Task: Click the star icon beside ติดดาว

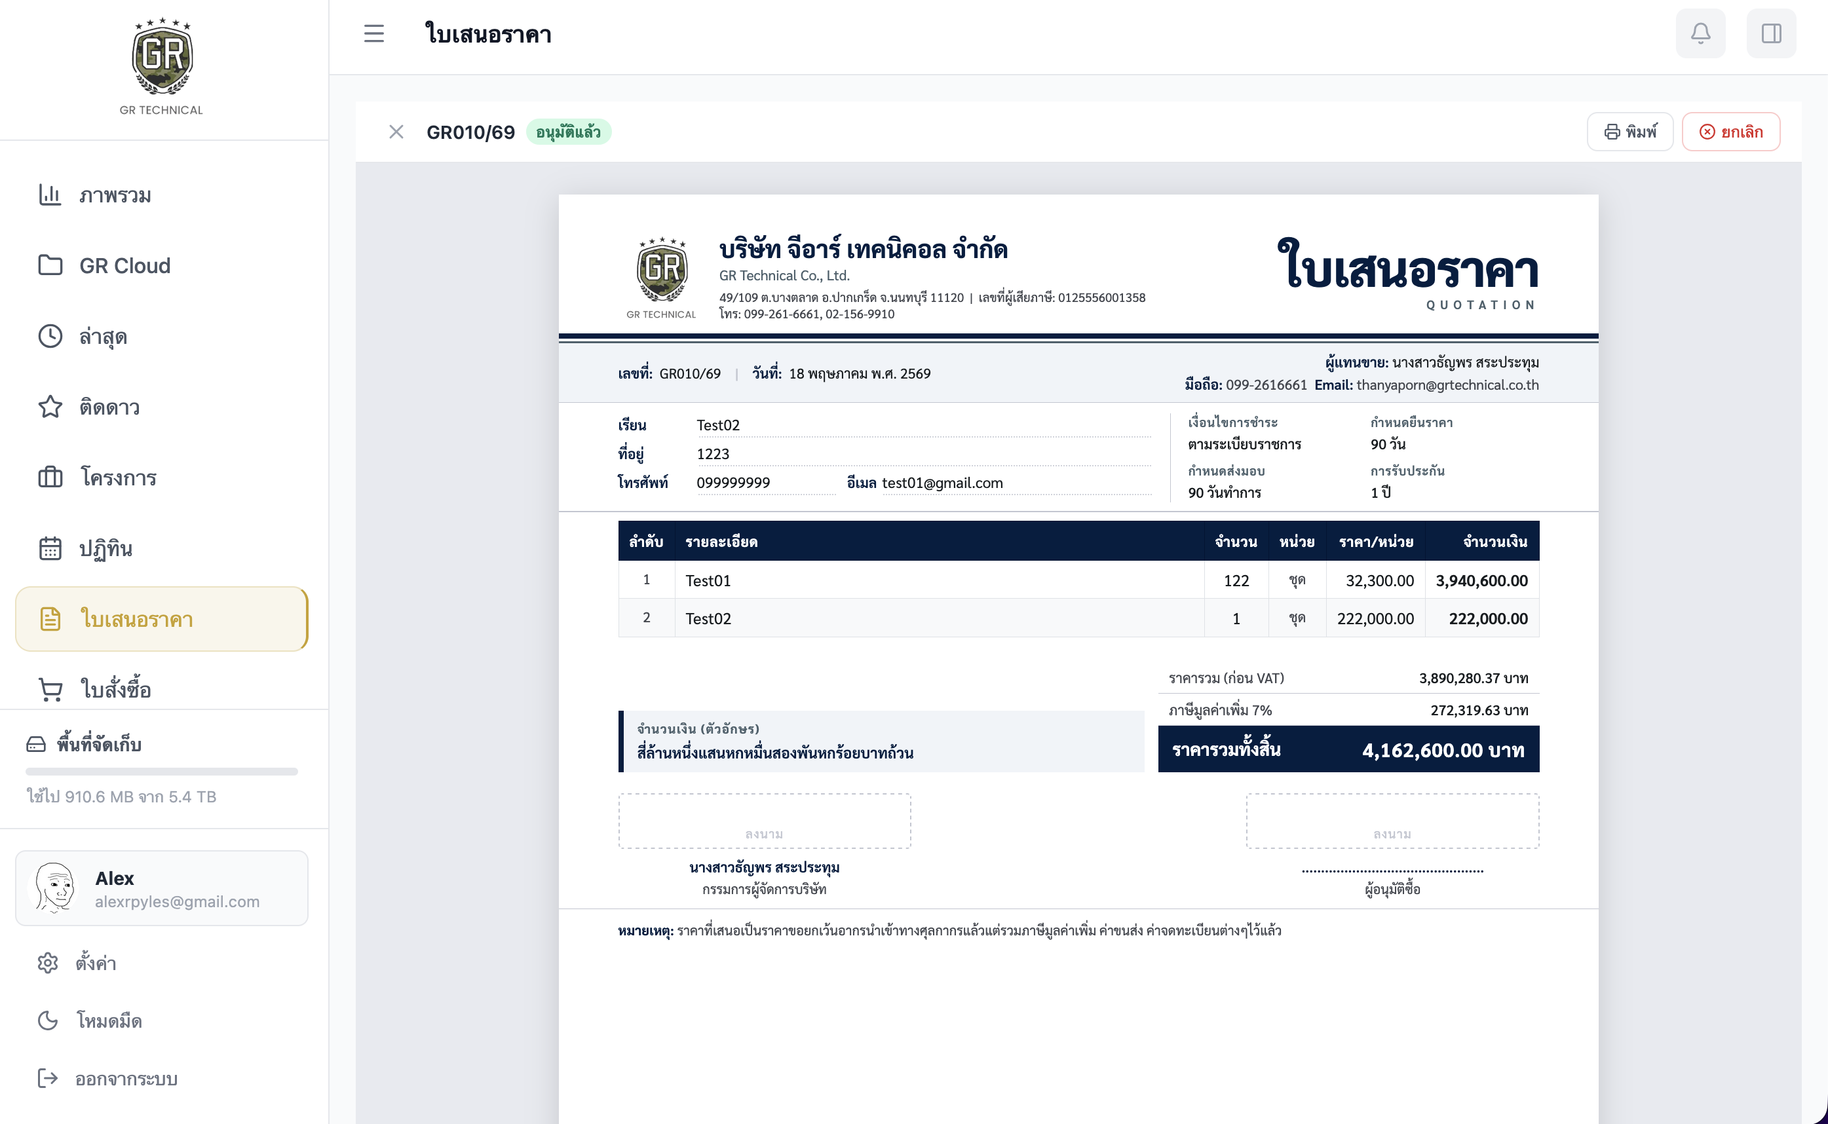Action: pyautogui.click(x=50, y=407)
